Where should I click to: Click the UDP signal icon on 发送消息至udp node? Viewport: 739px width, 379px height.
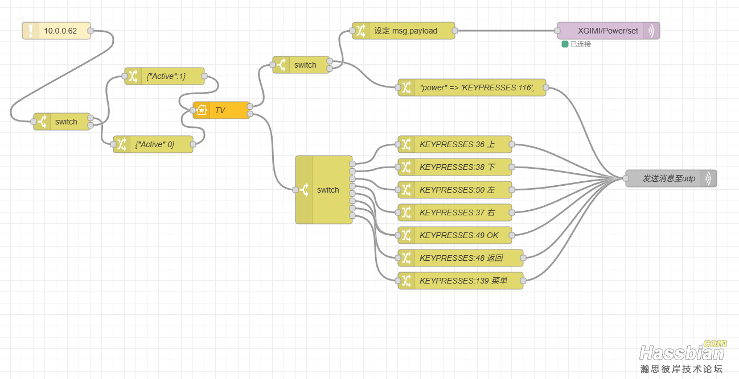point(708,178)
